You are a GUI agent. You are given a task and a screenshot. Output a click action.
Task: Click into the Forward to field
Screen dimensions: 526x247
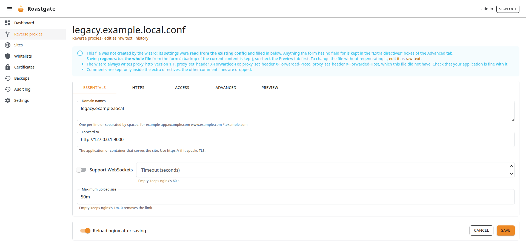pos(296,139)
